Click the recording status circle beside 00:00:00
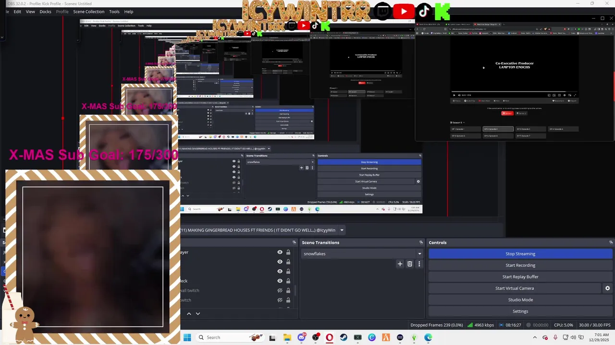615x345 pixels. coord(528,325)
